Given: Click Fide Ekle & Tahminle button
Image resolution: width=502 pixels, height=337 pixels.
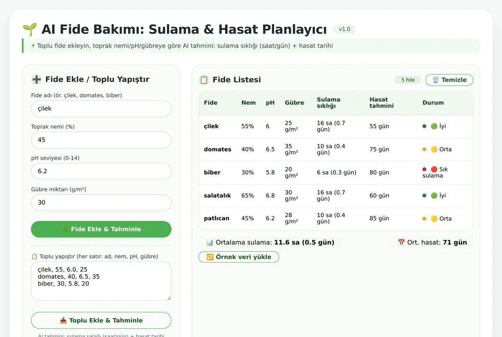Looking at the screenshot, I should [101, 229].
